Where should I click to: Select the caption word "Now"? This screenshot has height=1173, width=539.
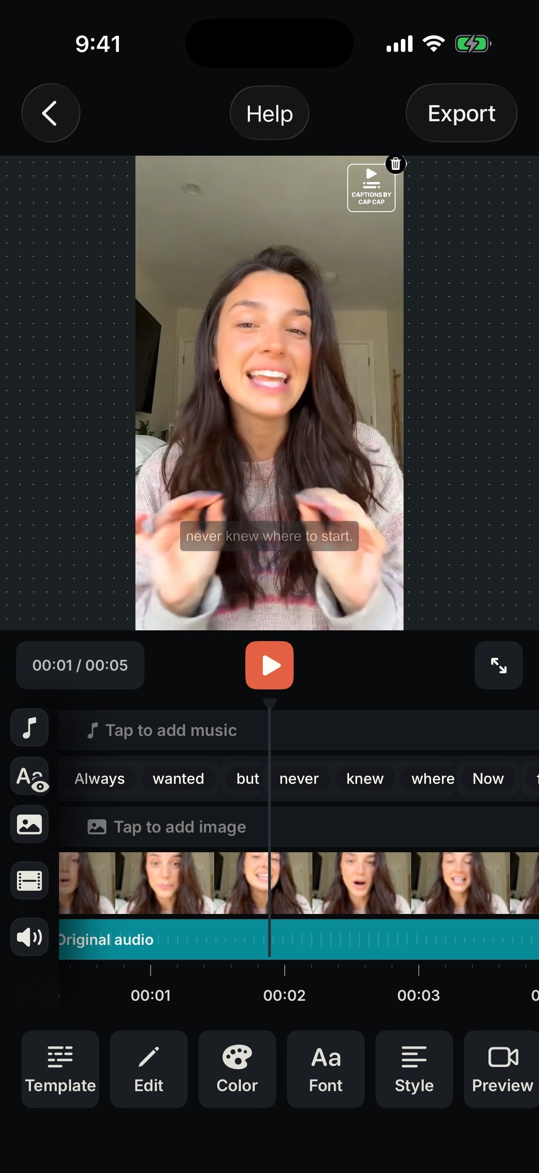(x=488, y=779)
